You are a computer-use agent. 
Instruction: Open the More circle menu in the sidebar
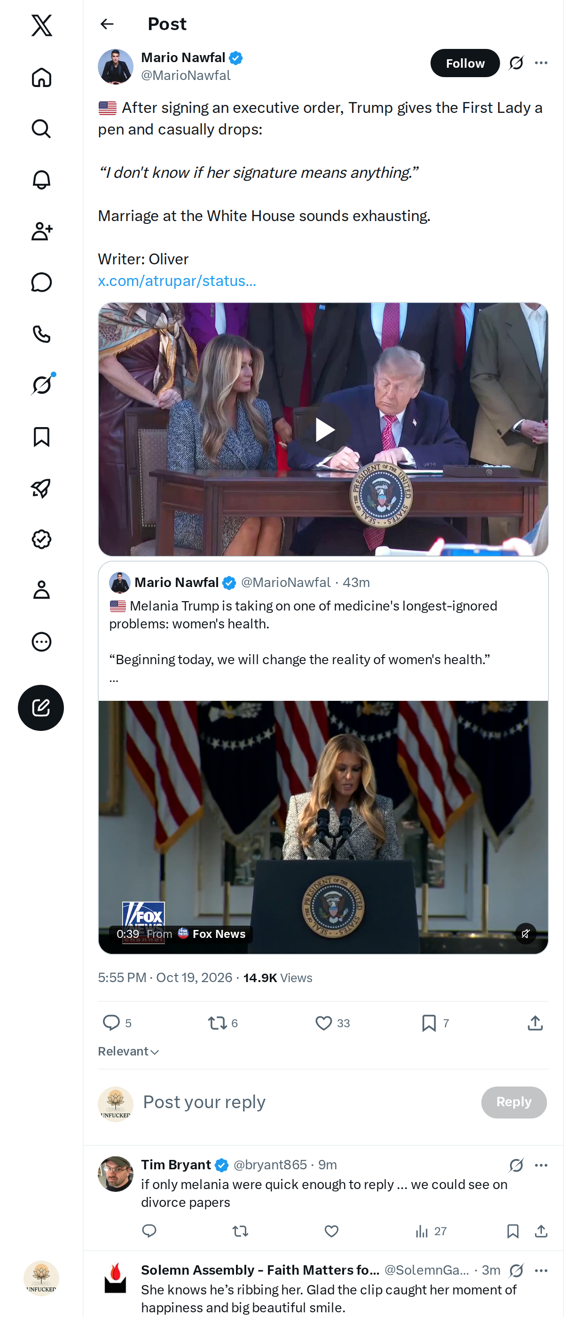pyautogui.click(x=41, y=641)
